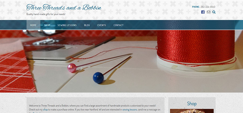Open the Blog navigation item
Screen dimensions: 243x113
click(x=87, y=25)
